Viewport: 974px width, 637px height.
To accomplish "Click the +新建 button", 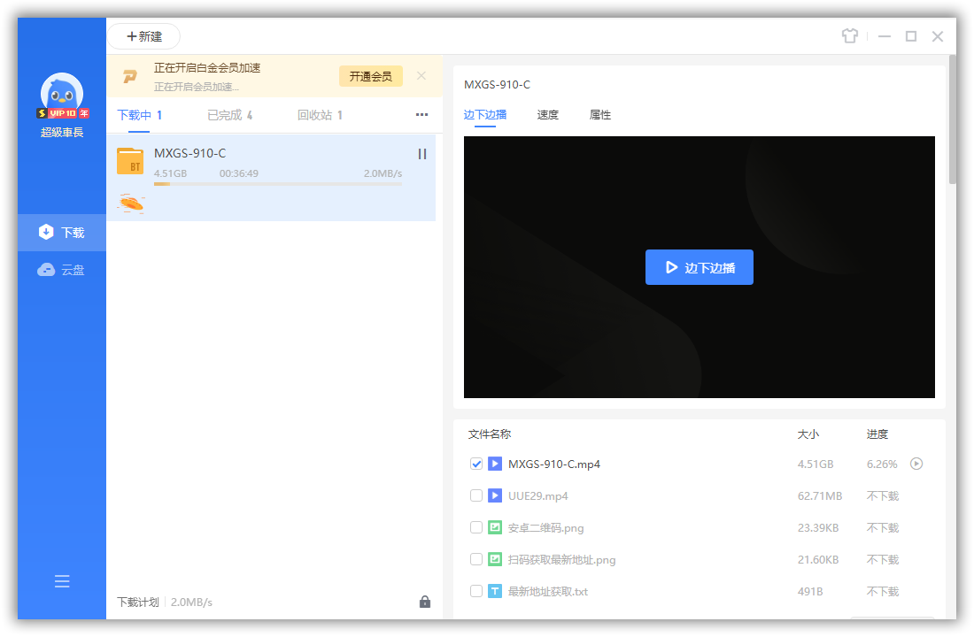I will pos(144,36).
